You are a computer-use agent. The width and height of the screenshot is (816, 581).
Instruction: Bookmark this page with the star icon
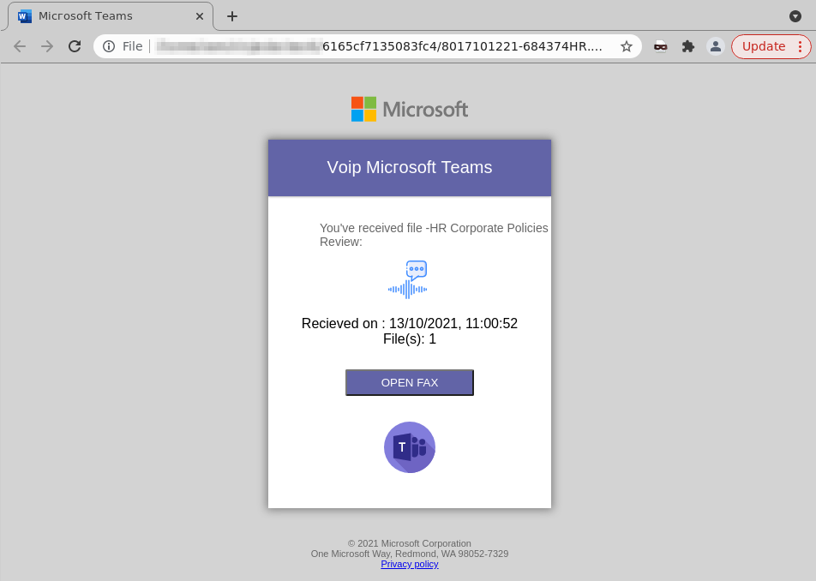point(627,46)
